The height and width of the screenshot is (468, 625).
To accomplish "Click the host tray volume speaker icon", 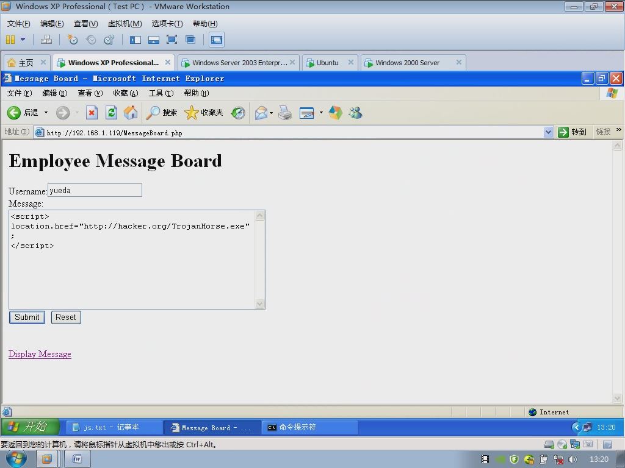I will 573,459.
